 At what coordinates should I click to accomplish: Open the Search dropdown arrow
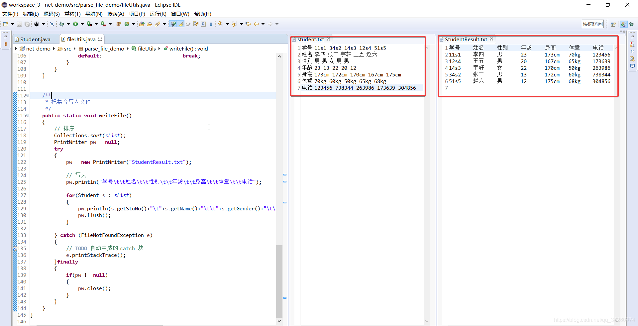[x=164, y=24]
